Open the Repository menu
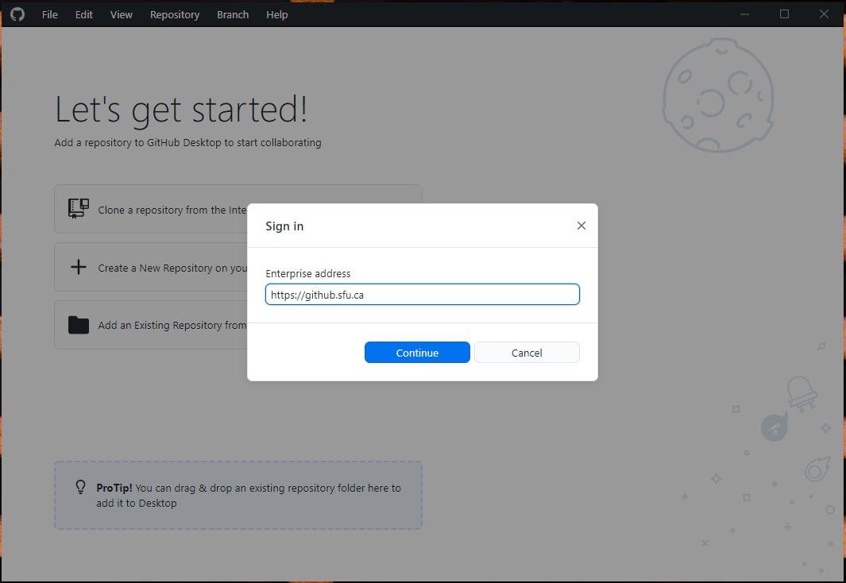This screenshot has width=846, height=583. coord(175,14)
